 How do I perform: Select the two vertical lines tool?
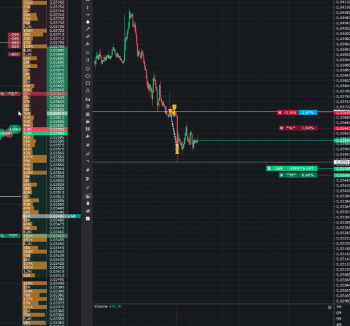[88, 60]
